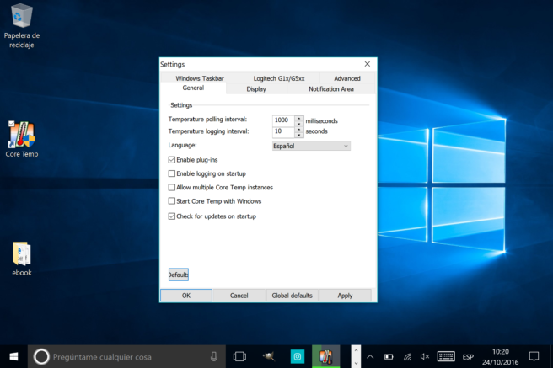Screen dimensions: 553x368
Task: Enable logging on startup checkbox
Action: point(173,173)
